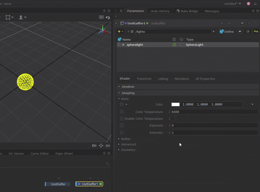Viewport: 260px width, 192px height.
Task: Click the white Color swatch
Action: point(175,104)
